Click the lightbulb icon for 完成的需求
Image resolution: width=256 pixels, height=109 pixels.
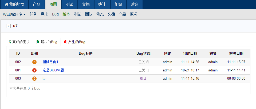(x=10, y=42)
